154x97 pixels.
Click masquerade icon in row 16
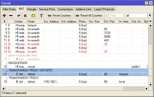click(17, 67)
